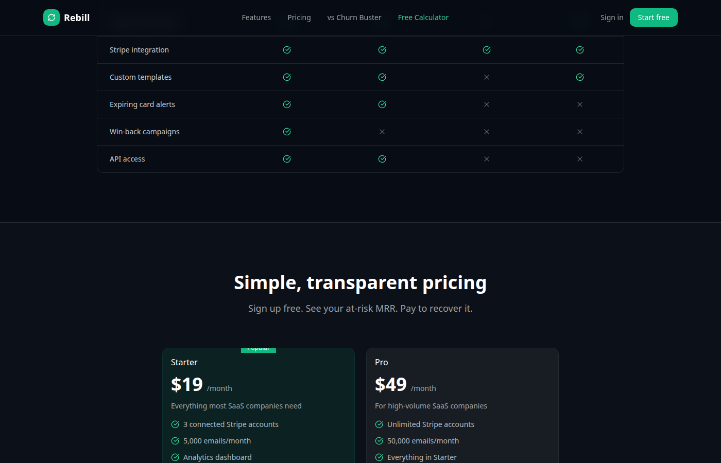Click the X for Expiring card alerts last column

point(580,104)
